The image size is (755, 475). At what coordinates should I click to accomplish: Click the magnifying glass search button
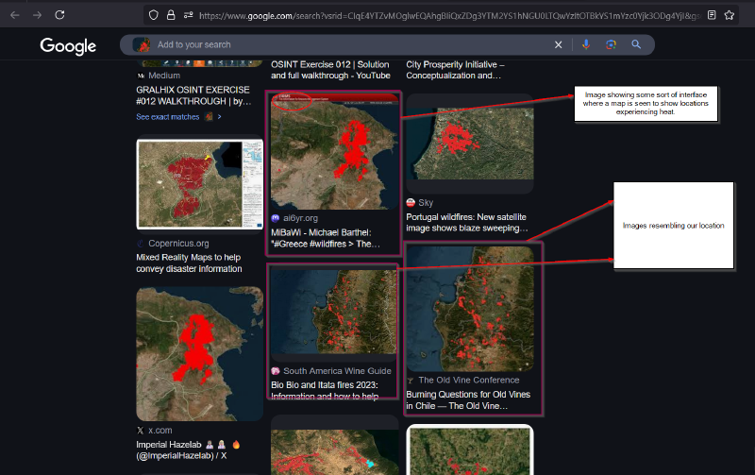637,44
